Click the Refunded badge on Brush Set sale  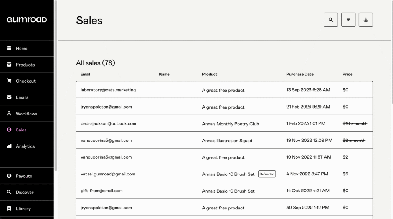tap(267, 174)
